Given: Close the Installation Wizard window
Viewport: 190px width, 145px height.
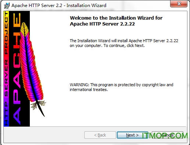Looking at the screenshot, I should pos(179,4).
